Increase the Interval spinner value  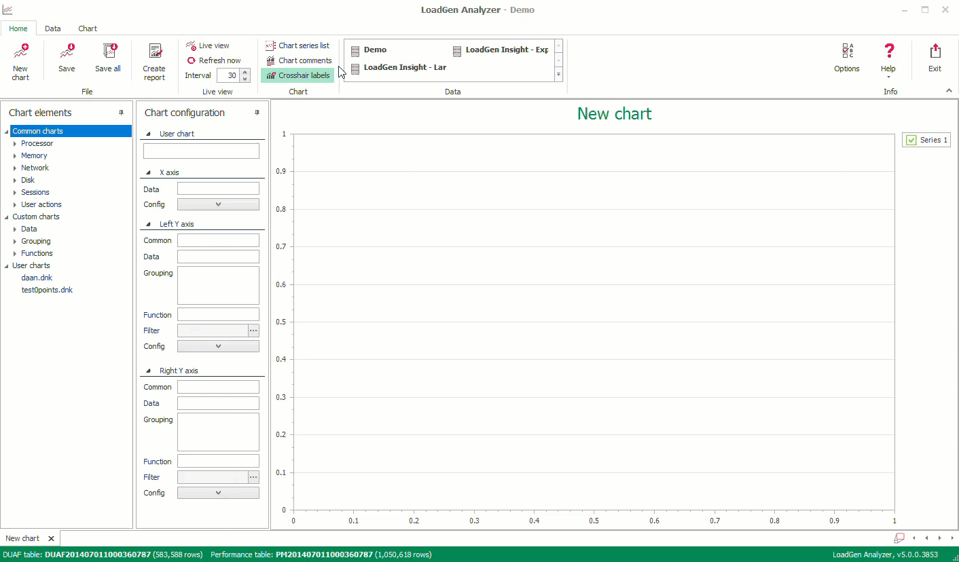coord(245,72)
